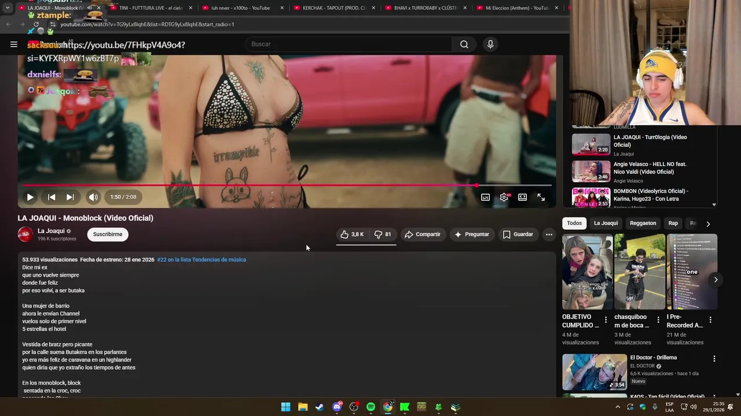This screenshot has height=416, width=741.
Task: Open Kick app from taskbar
Action: 405,407
